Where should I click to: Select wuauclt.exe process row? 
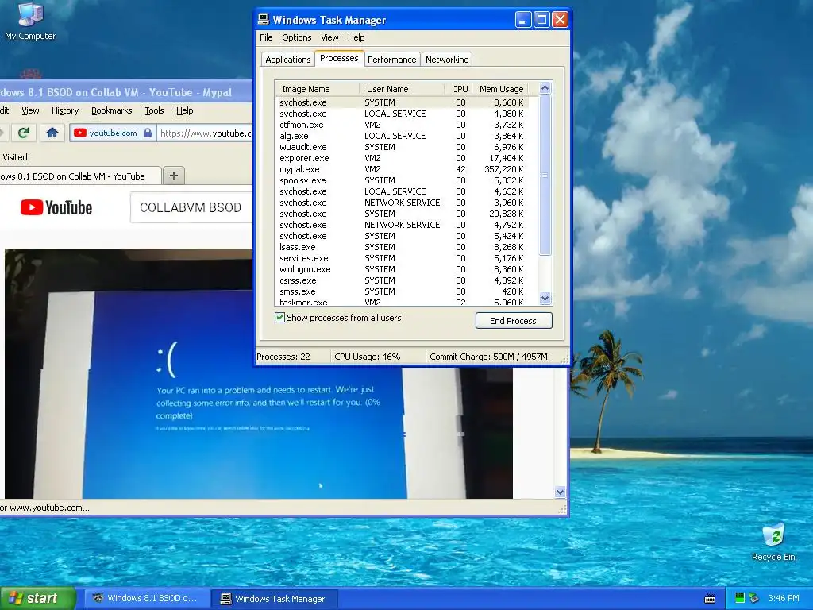tap(403, 147)
